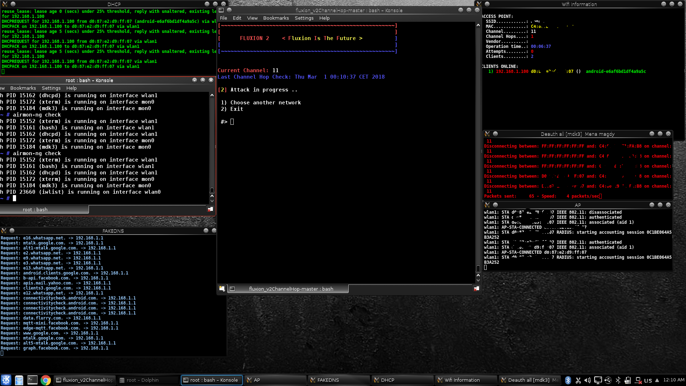Switch keyboard layout via US indicator

pyautogui.click(x=648, y=381)
